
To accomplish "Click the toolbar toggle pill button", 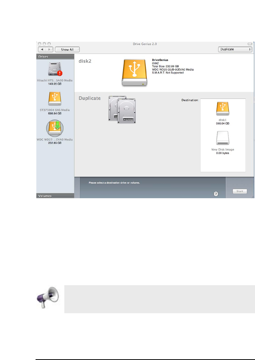I will (250, 44).
